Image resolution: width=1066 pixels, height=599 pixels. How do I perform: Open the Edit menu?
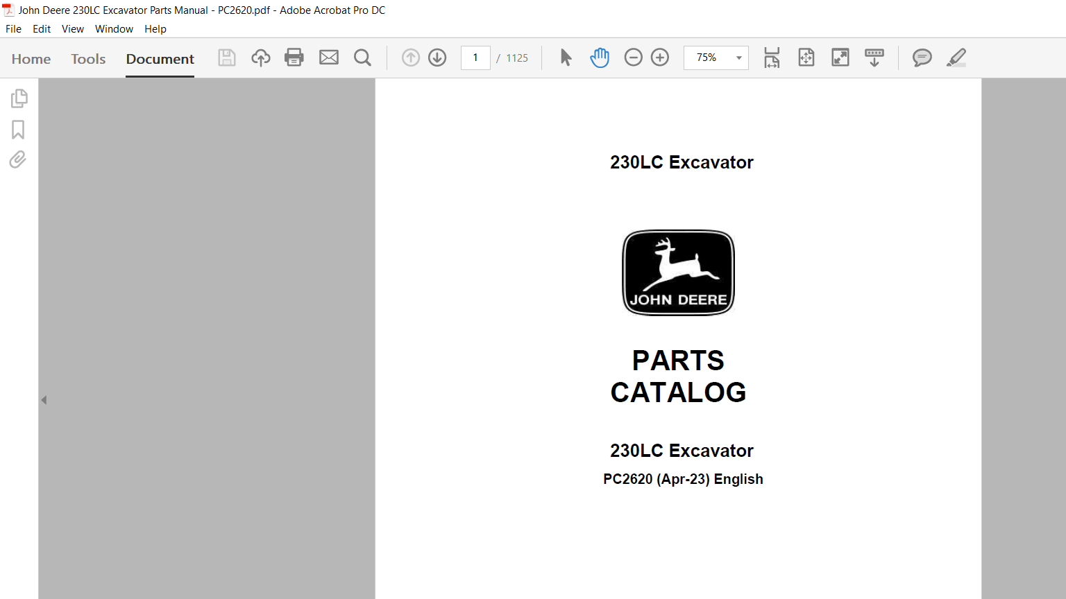point(42,29)
